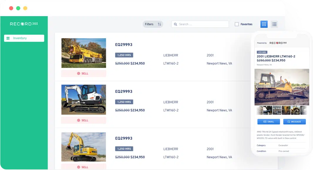Open the white Bobcat excavator photo

(84, 100)
